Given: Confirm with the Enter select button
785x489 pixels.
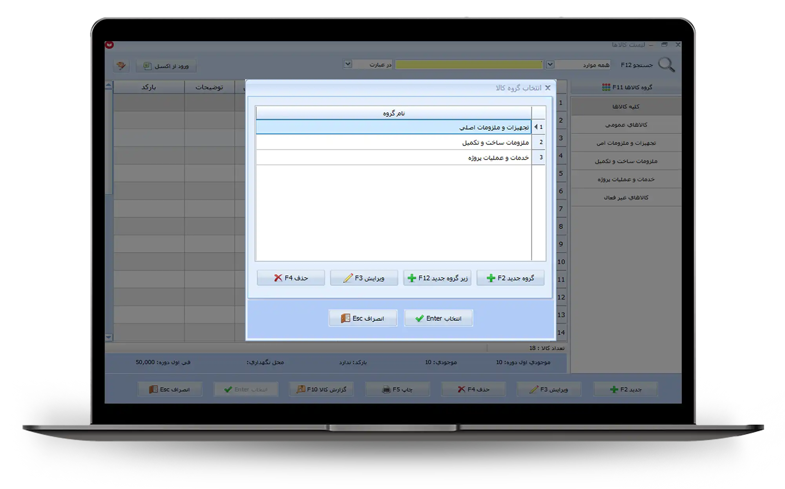Looking at the screenshot, I should [x=438, y=318].
